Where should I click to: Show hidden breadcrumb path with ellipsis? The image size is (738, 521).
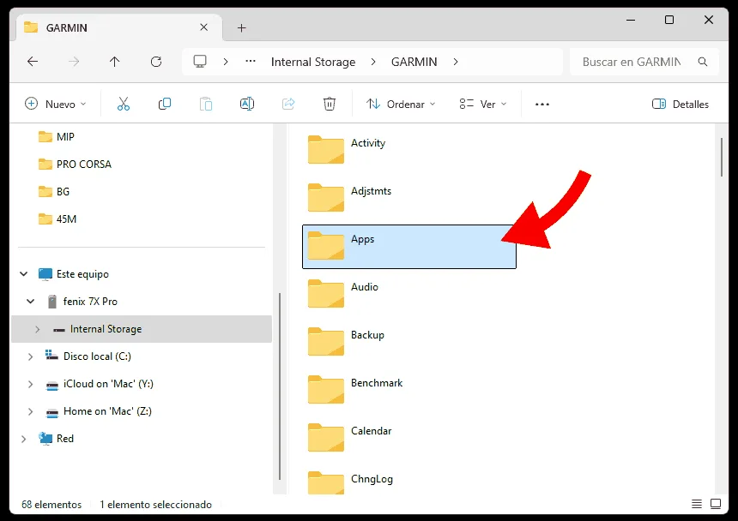click(x=251, y=62)
